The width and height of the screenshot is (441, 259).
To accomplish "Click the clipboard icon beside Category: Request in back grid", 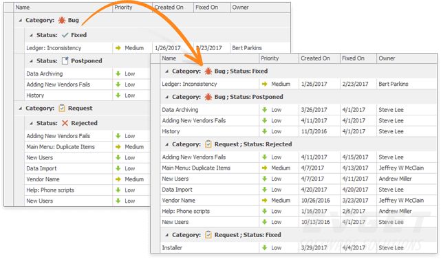I will coord(62,108).
